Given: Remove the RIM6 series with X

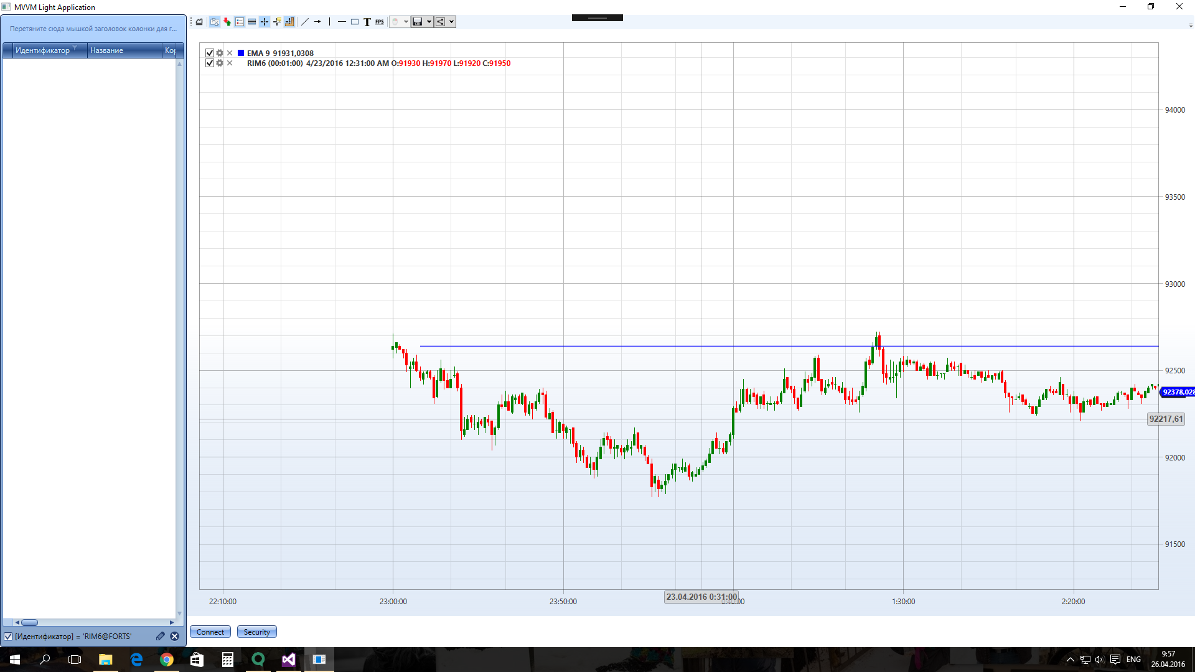Looking at the screenshot, I should coord(230,63).
